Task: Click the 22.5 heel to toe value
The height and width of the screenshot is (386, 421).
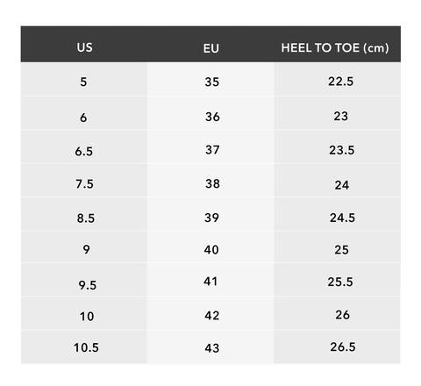Action: [340, 82]
